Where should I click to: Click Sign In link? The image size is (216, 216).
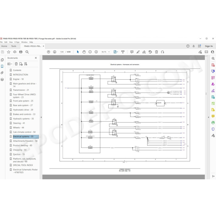(209, 46)
